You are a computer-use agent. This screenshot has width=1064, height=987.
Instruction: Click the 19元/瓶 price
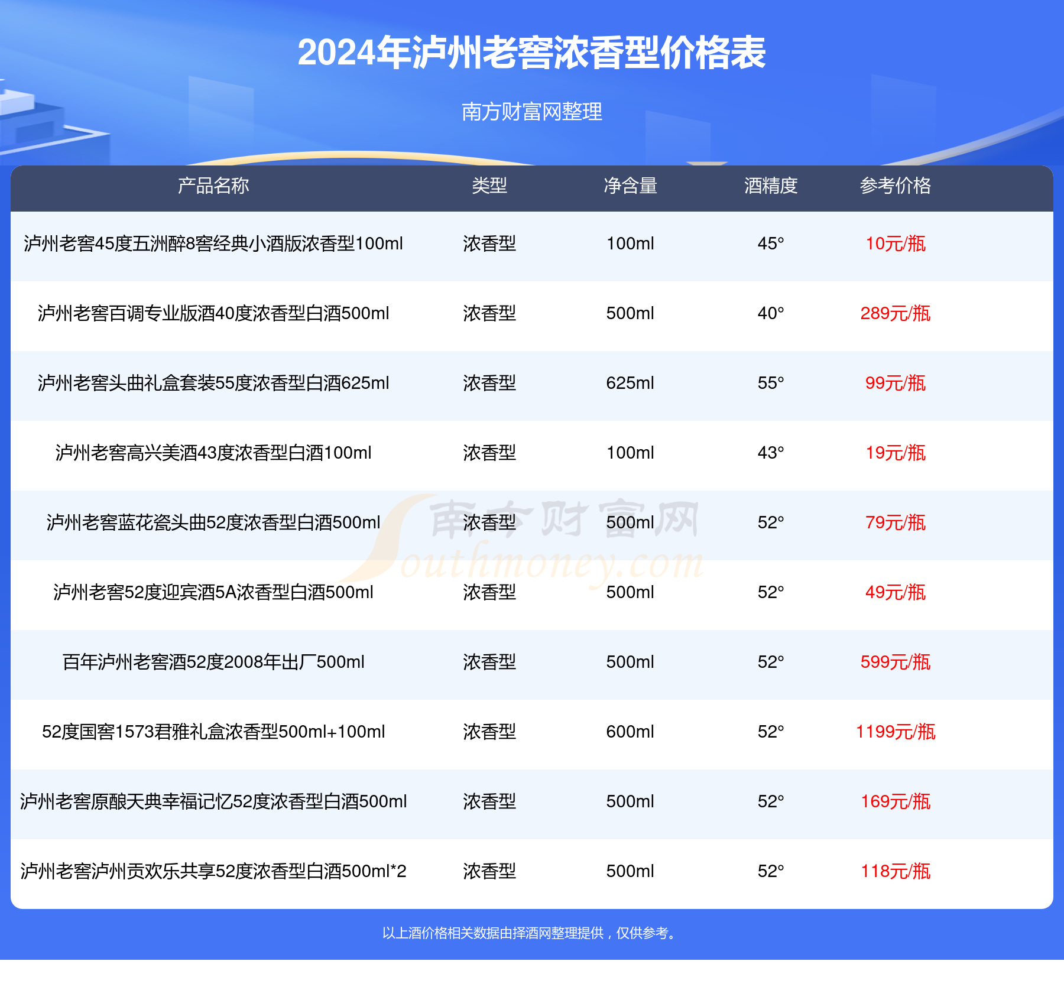896,453
